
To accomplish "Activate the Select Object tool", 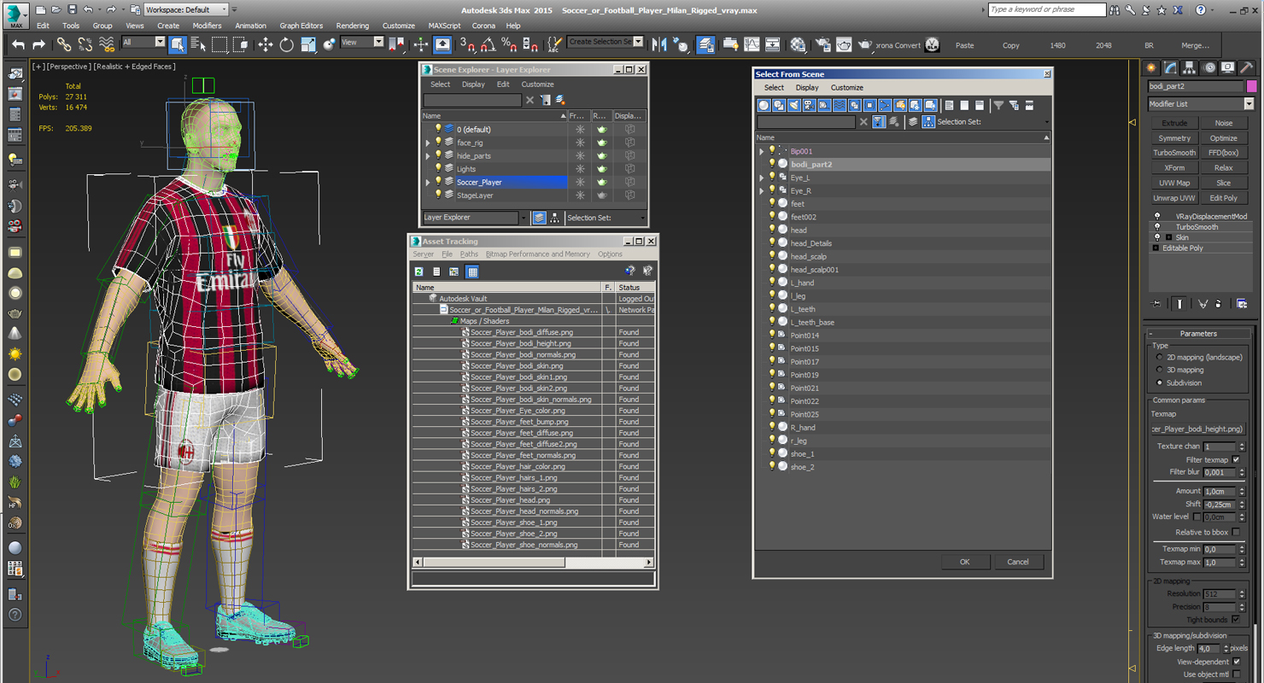I will click(178, 44).
